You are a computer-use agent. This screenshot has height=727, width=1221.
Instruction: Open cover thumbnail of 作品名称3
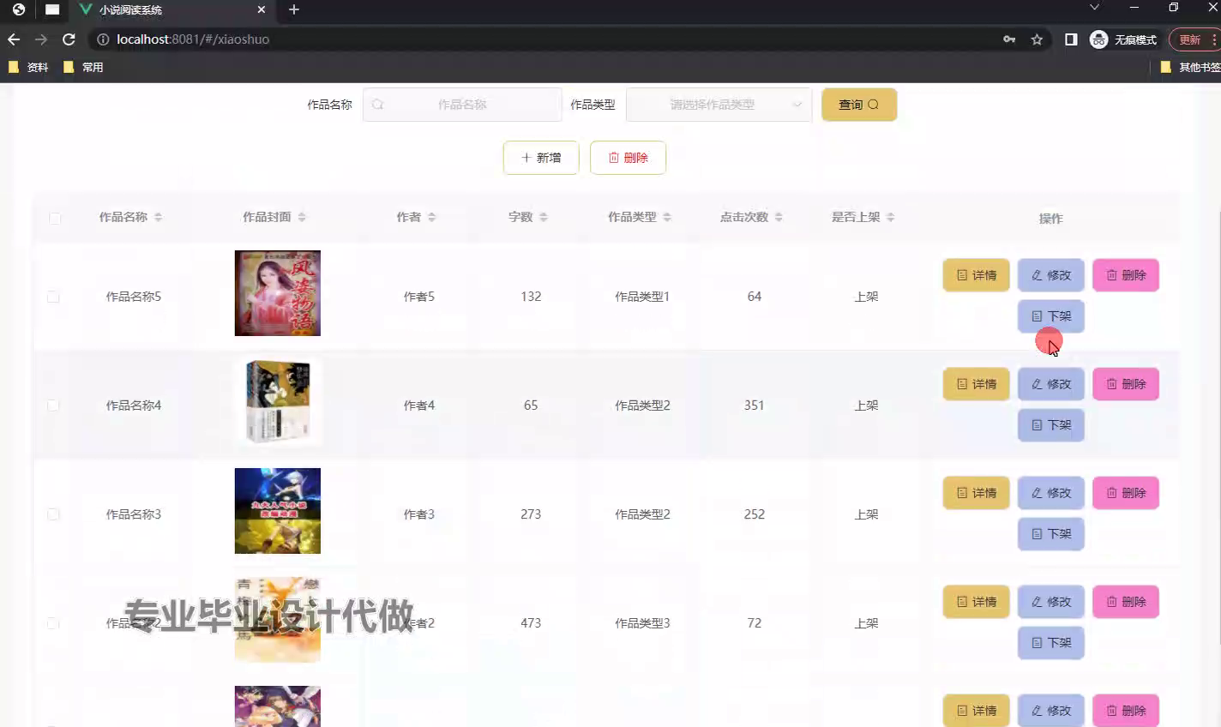click(278, 511)
